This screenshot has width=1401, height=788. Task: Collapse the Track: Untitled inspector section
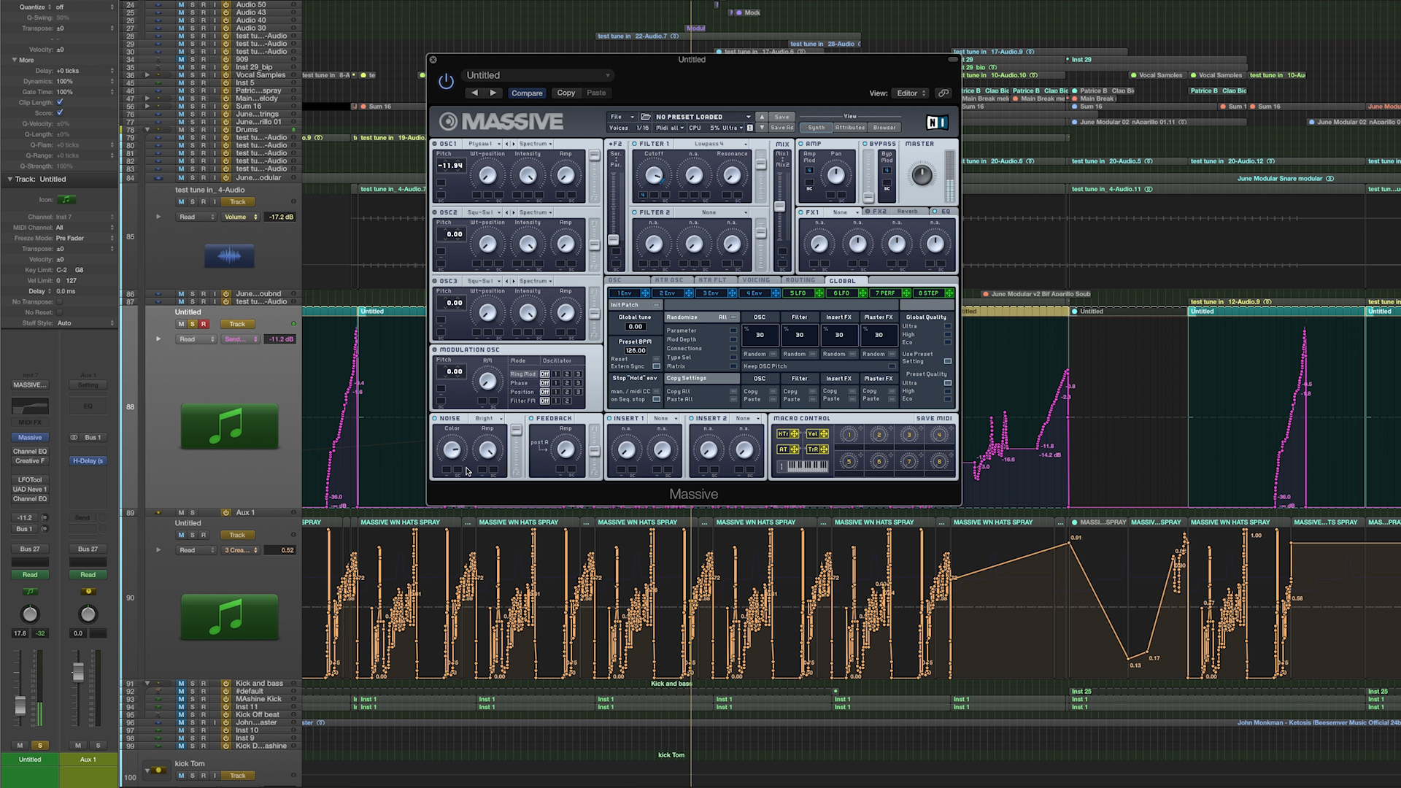[10, 179]
